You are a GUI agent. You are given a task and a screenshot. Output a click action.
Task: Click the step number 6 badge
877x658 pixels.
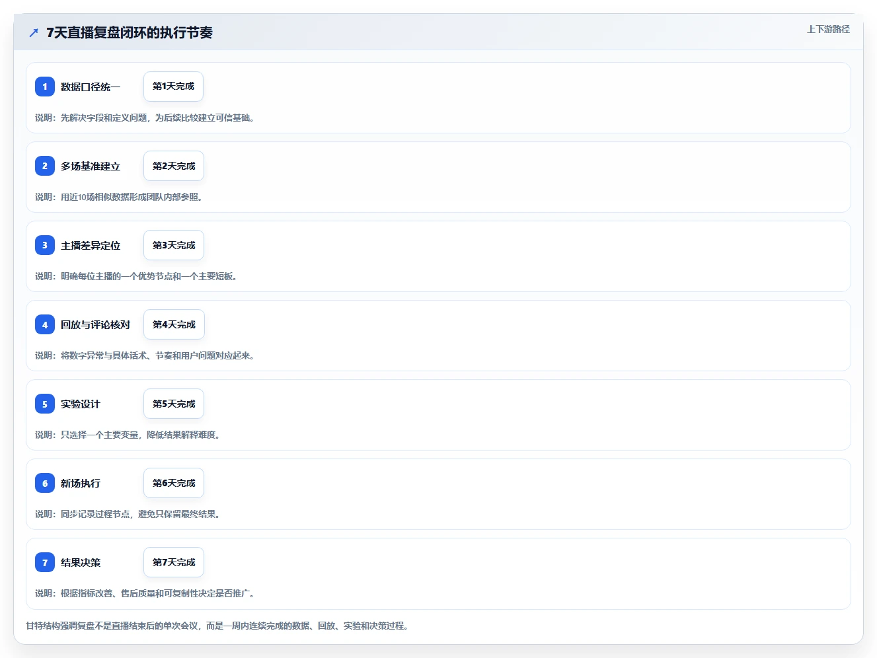[45, 483]
